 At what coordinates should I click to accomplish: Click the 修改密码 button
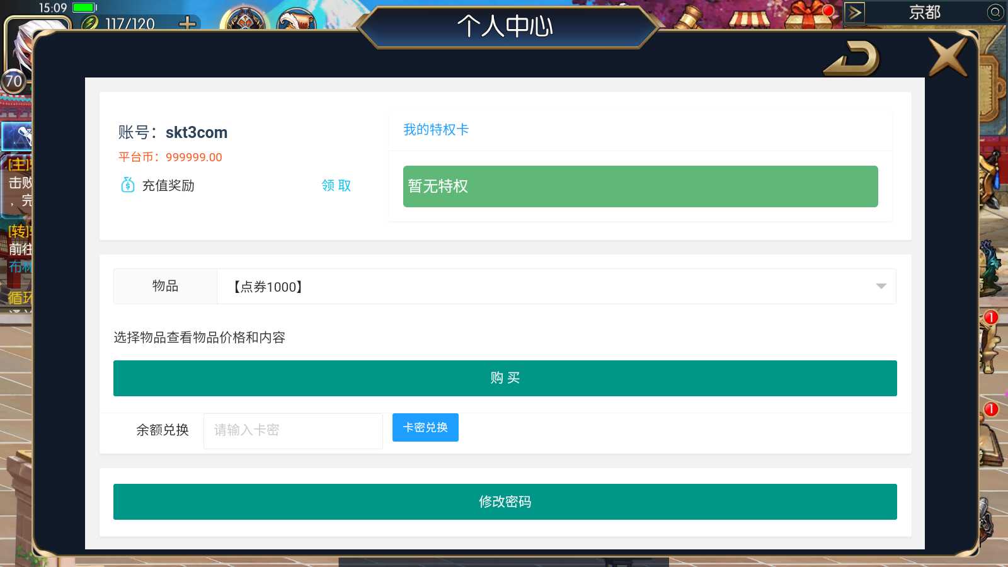505,501
